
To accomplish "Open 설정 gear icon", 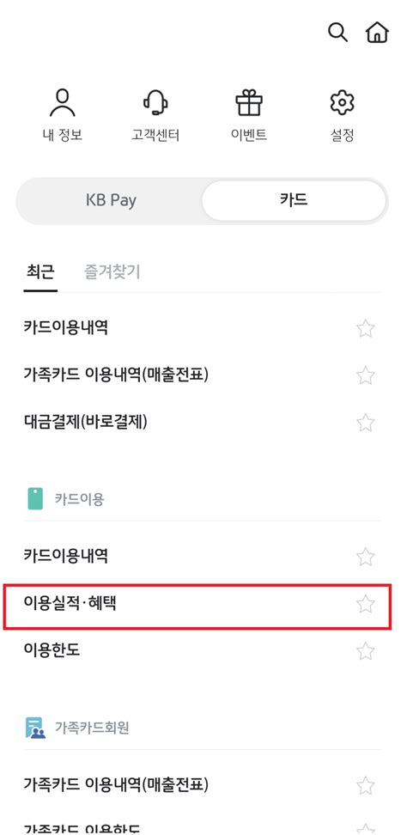I will [x=342, y=103].
